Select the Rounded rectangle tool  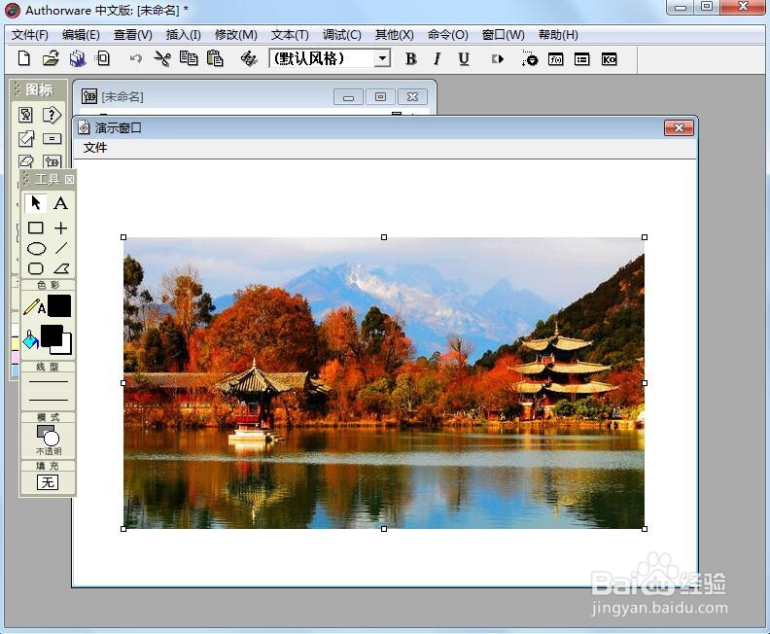click(35, 268)
